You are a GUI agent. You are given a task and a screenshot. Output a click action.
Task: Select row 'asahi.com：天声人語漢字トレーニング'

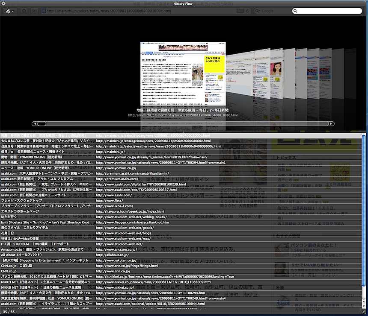point(181,173)
